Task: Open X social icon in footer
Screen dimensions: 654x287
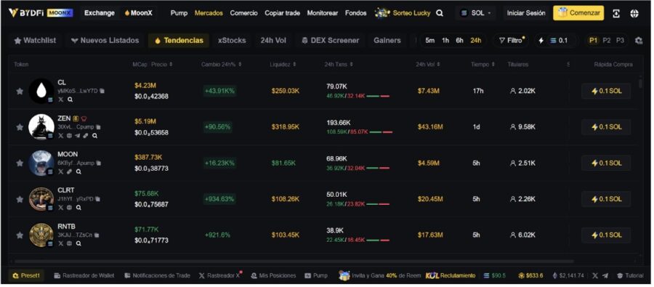Action: coord(595,275)
